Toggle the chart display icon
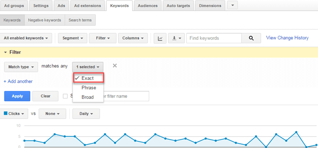Image resolution: width=318 pixels, height=148 pixels. [x=160, y=38]
